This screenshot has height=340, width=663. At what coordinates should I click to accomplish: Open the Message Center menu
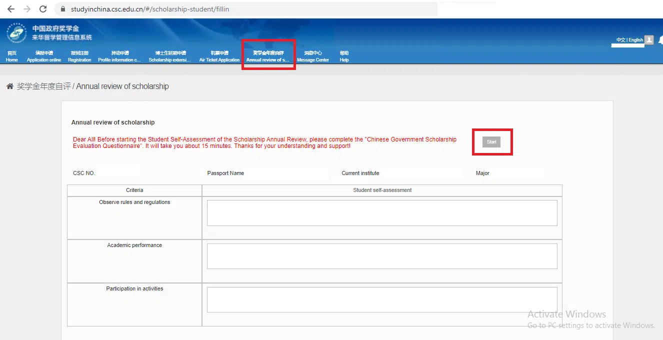tap(313, 56)
